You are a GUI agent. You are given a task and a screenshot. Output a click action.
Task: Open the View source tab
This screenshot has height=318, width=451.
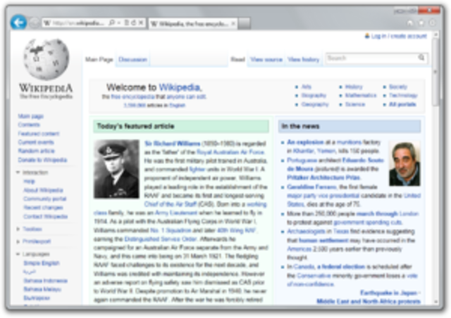pyautogui.click(x=266, y=60)
